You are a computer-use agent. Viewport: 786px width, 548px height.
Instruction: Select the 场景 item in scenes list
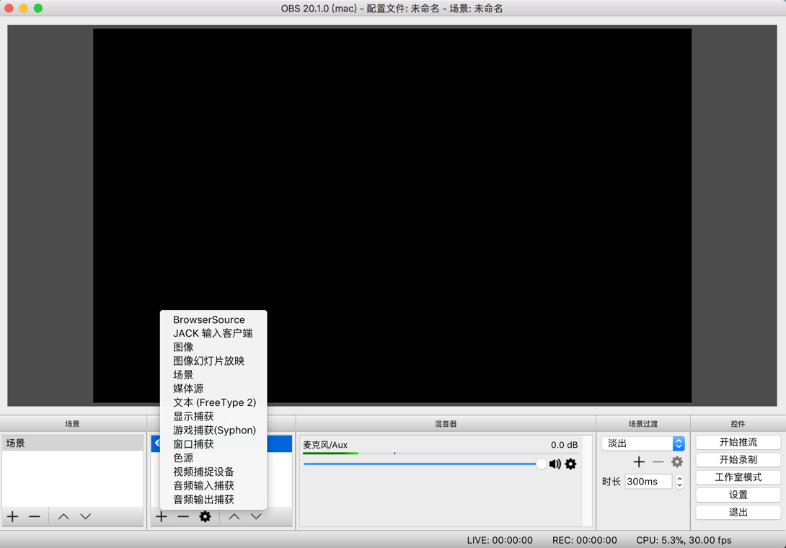coord(73,443)
